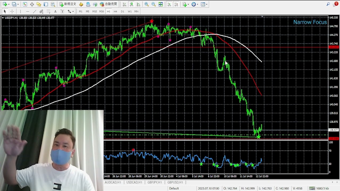Tile chart windows icon
Viewport: 340px width, 191px height.
(161, 4)
